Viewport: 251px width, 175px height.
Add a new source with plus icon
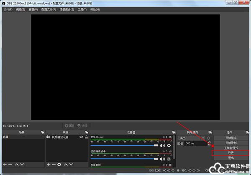click(x=49, y=165)
